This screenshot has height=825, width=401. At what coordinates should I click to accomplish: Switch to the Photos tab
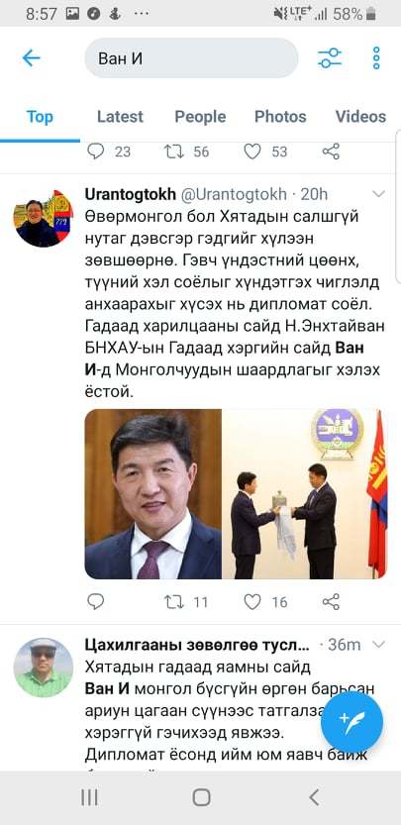280,116
